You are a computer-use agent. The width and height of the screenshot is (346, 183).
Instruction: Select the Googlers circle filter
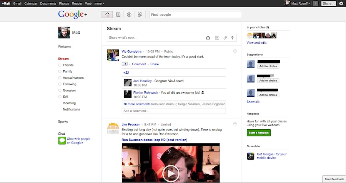[x=69, y=91]
